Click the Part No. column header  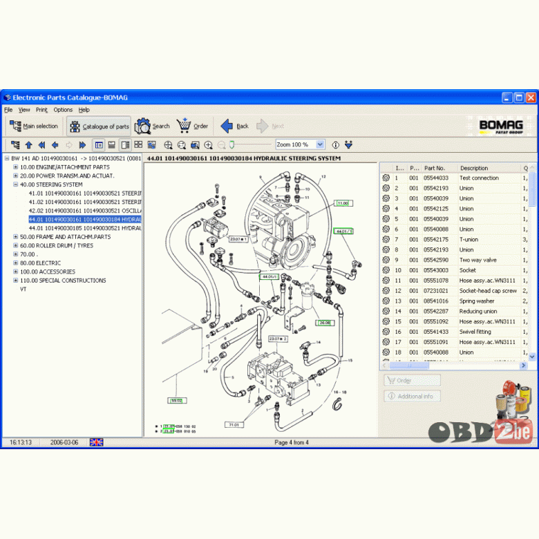(439, 168)
